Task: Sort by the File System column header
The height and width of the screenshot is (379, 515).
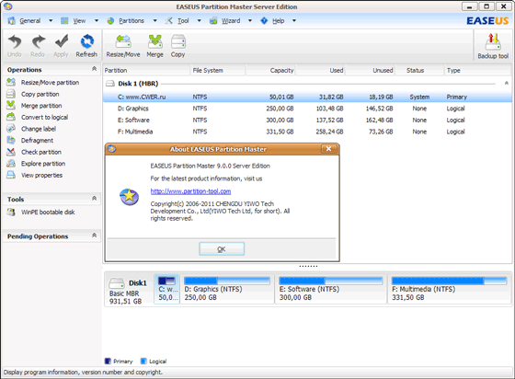Action: tap(218, 70)
